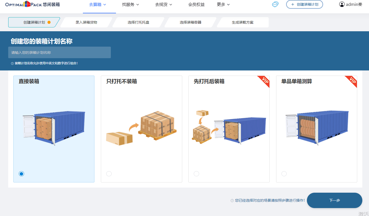This screenshot has width=369, height=216.
Task: Expand the 找服务 dropdown menu
Action: (x=130, y=5)
